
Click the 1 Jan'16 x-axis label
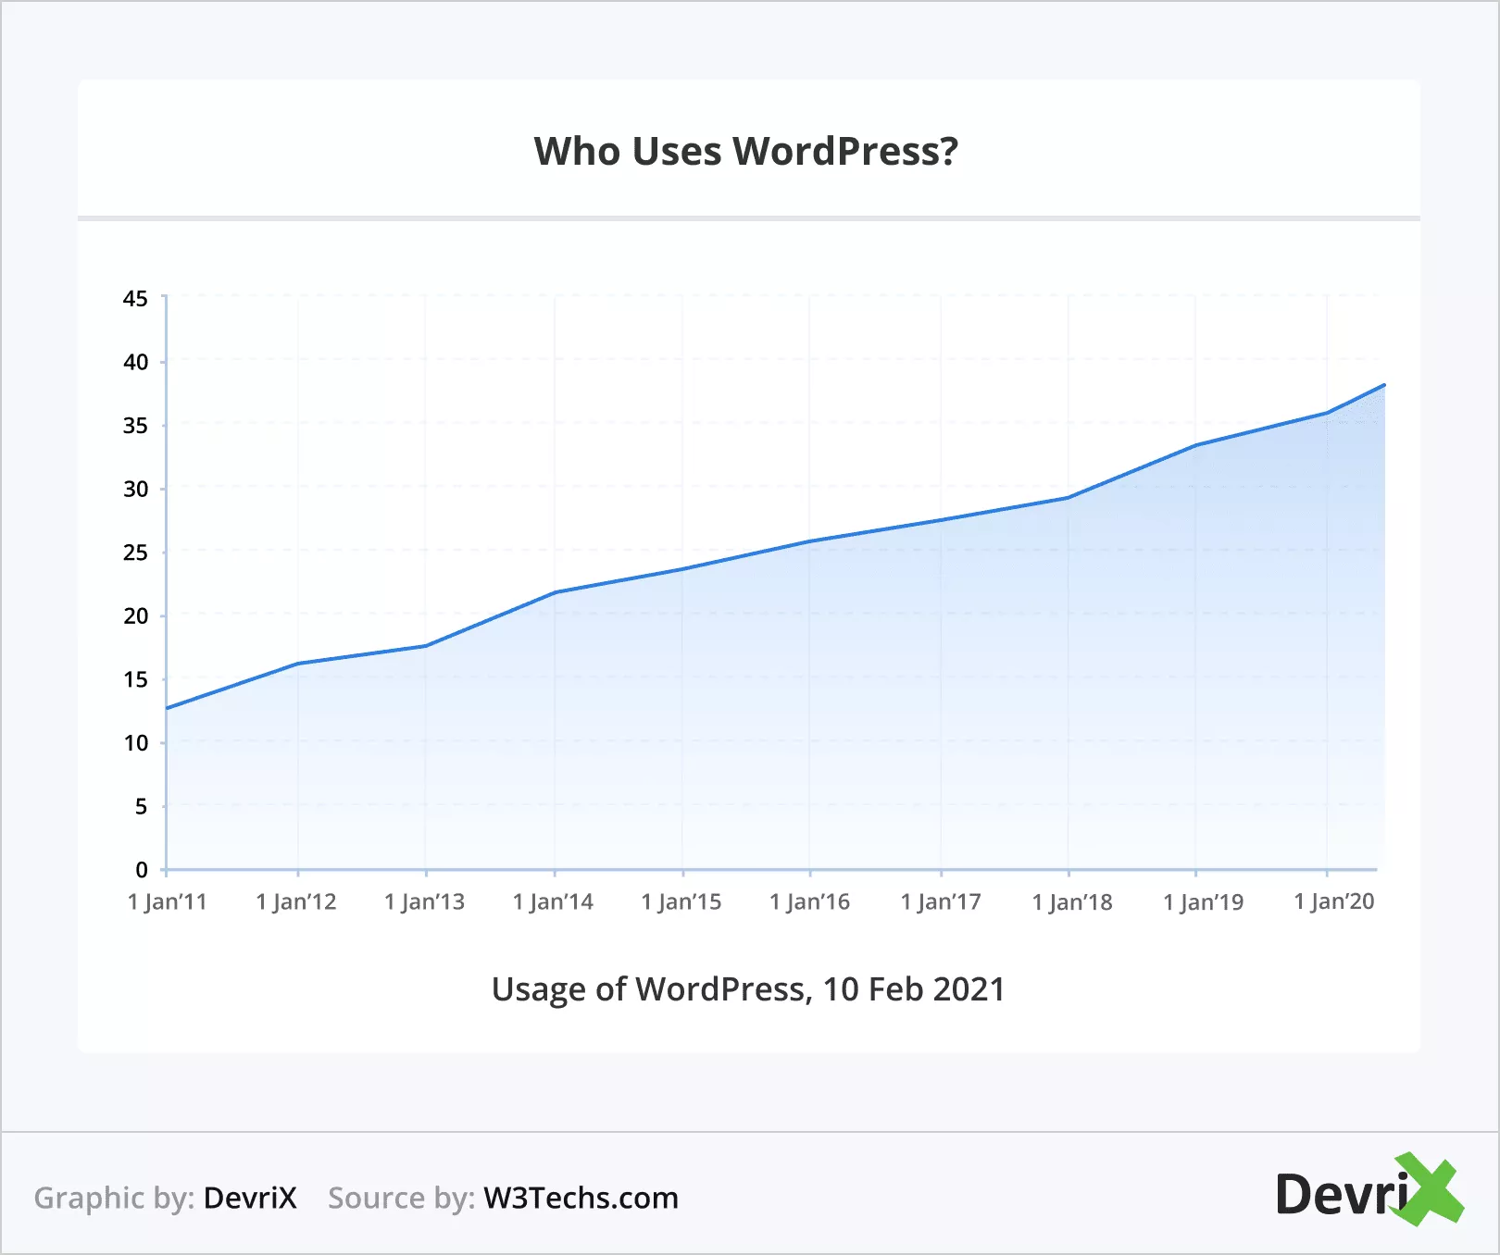pos(810,902)
